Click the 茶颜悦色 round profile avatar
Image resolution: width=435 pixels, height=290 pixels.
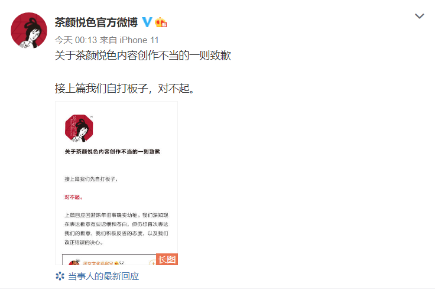point(29,31)
